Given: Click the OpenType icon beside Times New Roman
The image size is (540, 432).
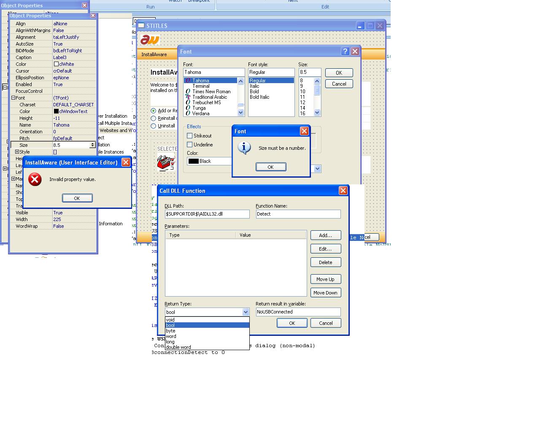Looking at the screenshot, I should tap(188, 92).
